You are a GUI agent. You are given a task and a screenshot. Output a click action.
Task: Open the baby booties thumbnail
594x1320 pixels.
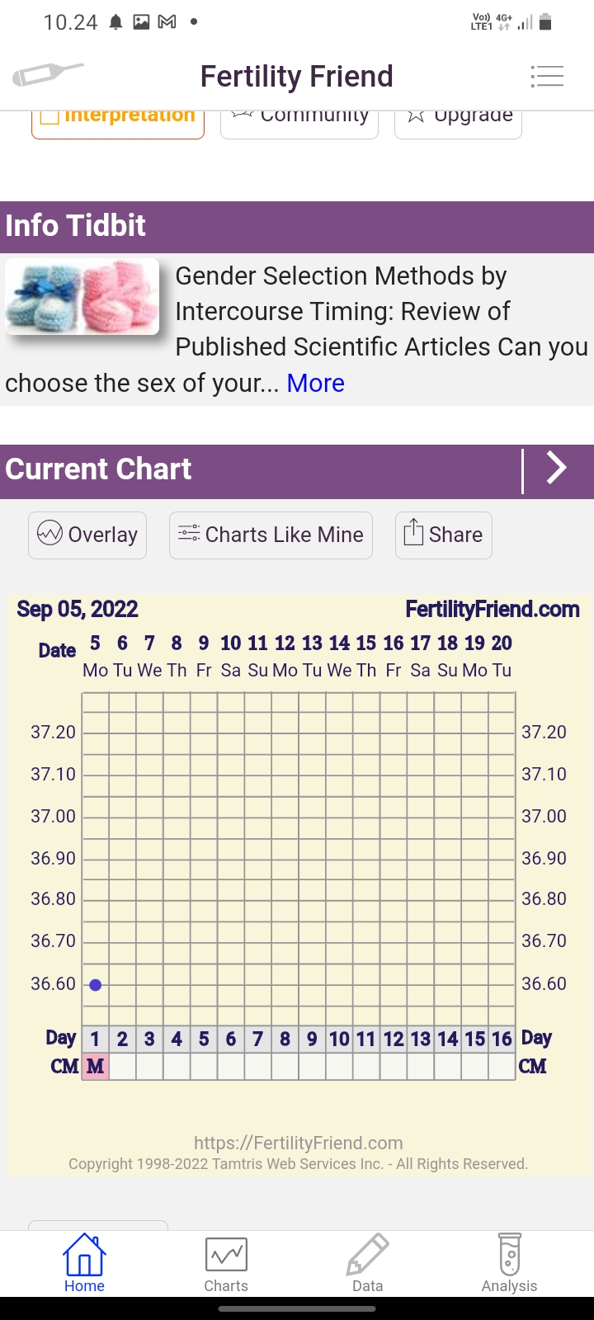(x=82, y=296)
